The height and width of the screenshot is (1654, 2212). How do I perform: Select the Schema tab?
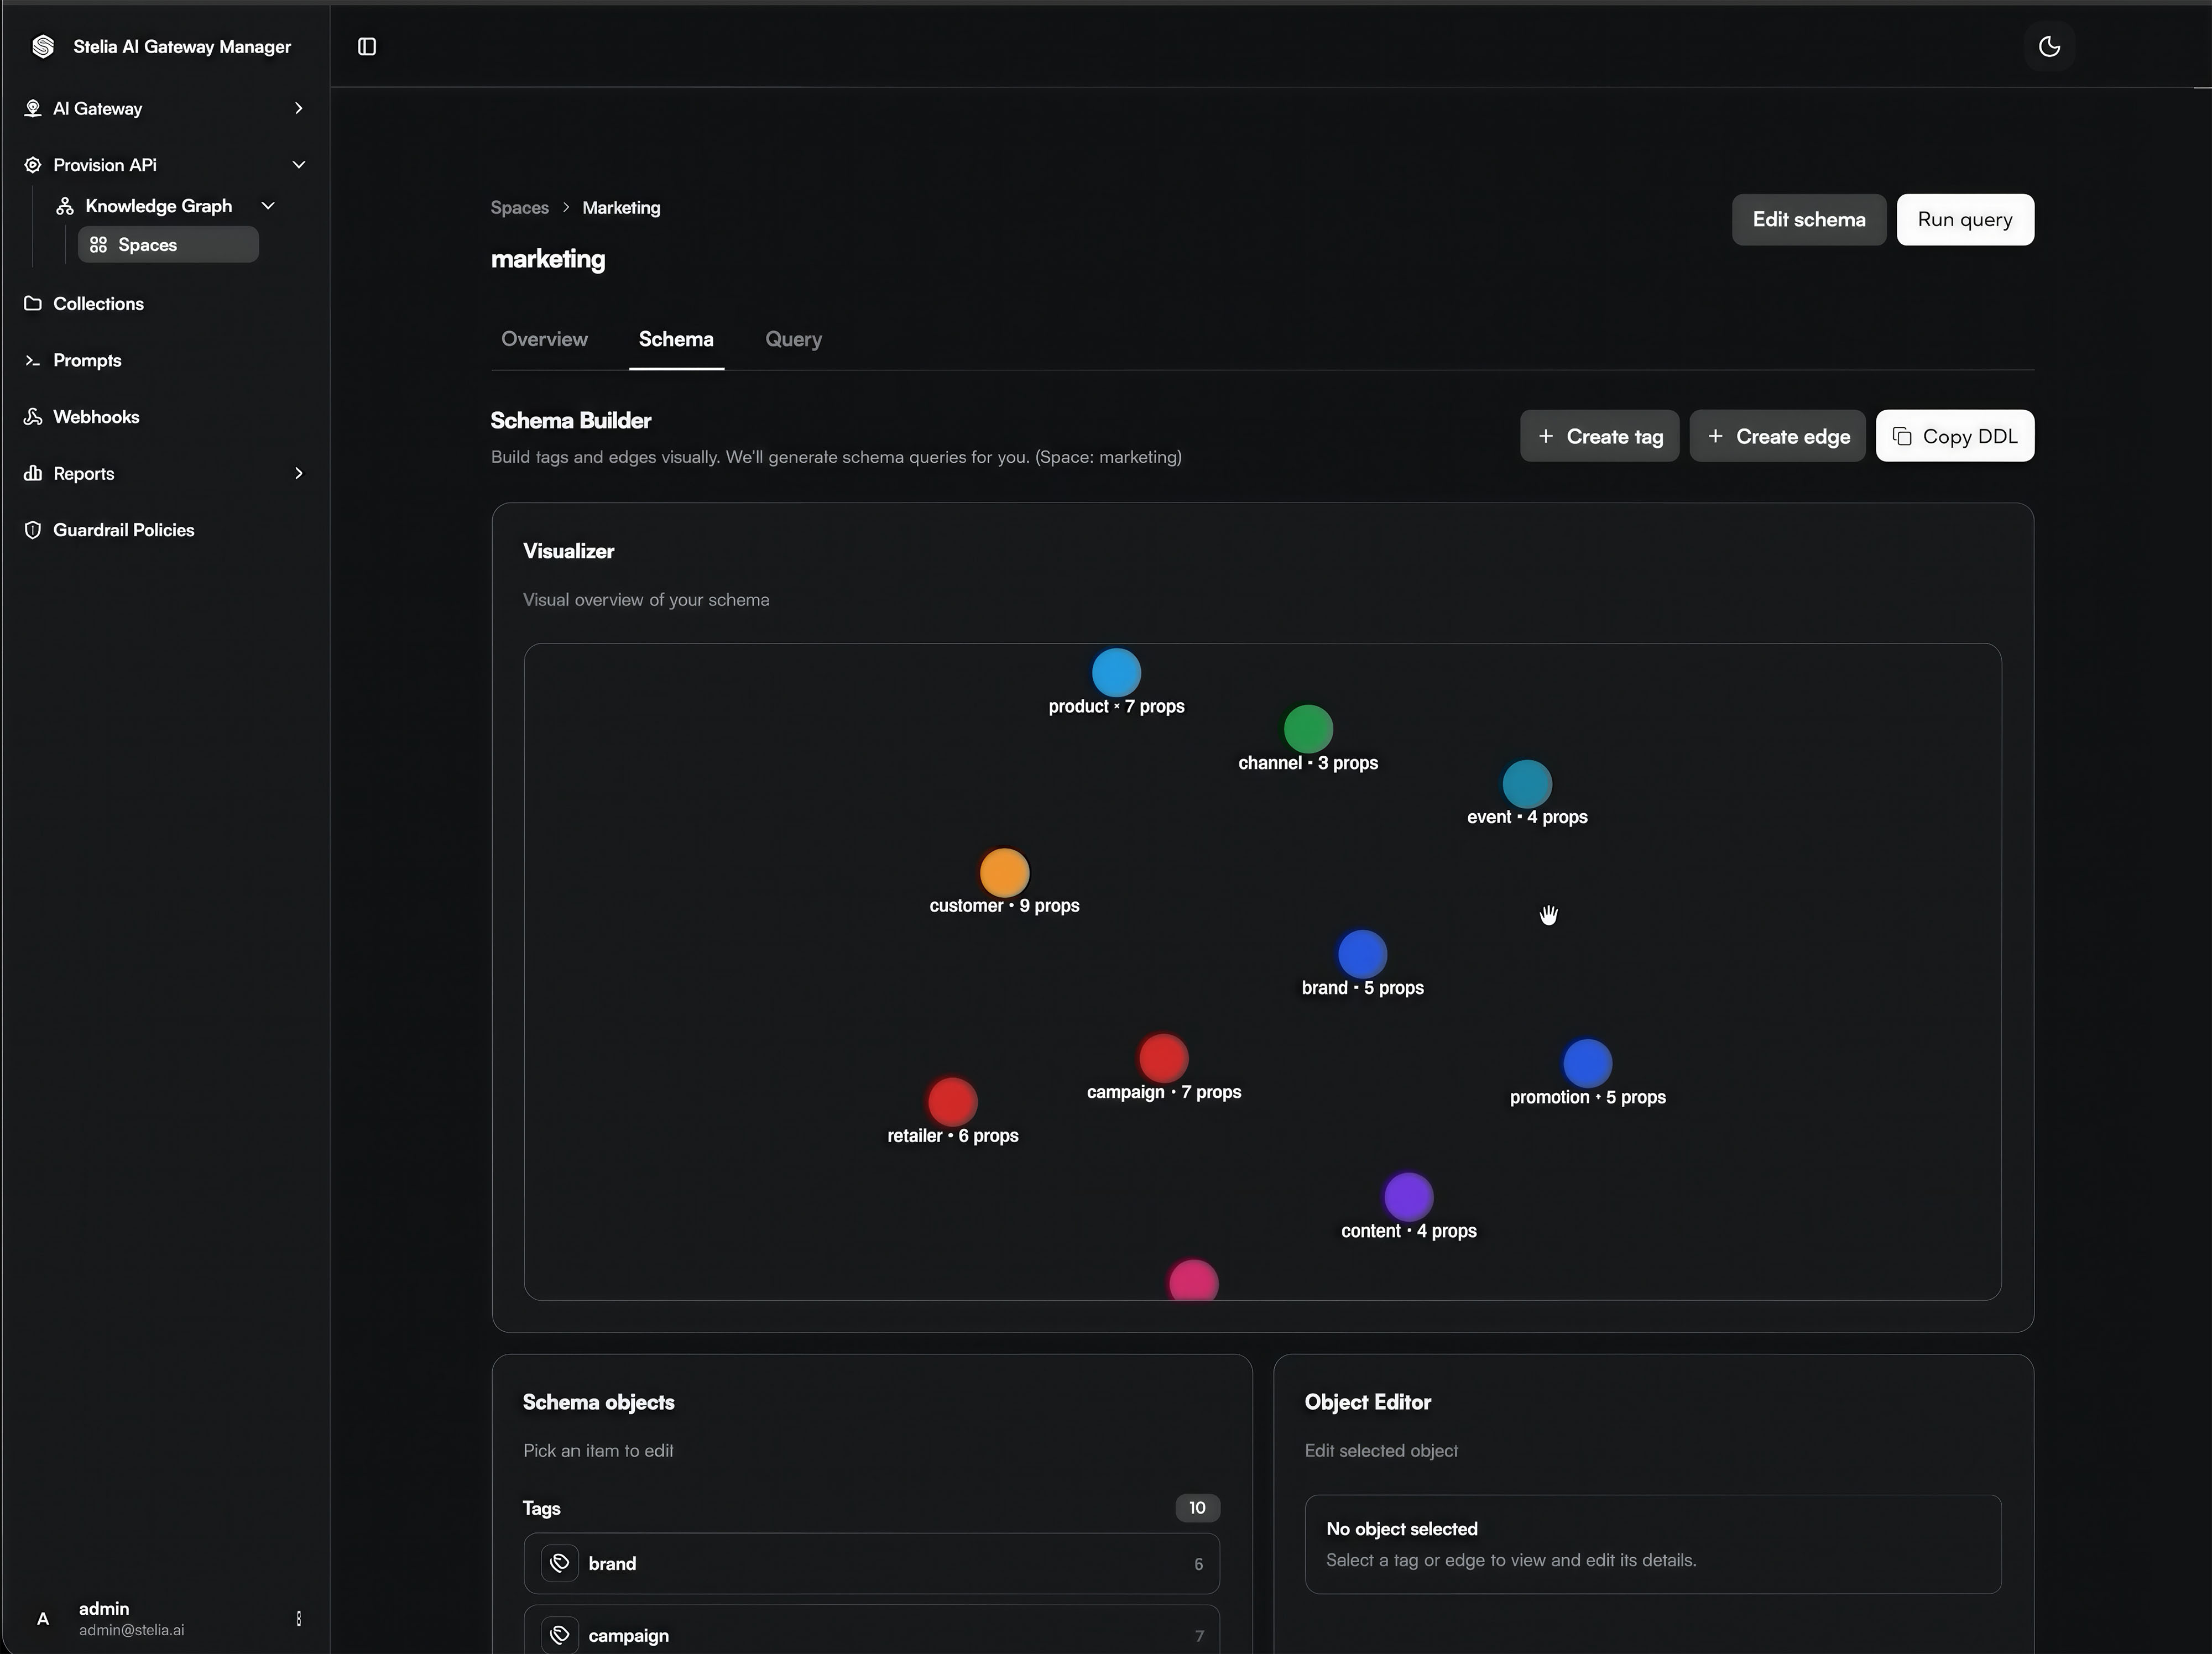[676, 339]
